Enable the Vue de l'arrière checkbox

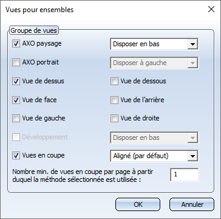pyautogui.click(x=114, y=100)
